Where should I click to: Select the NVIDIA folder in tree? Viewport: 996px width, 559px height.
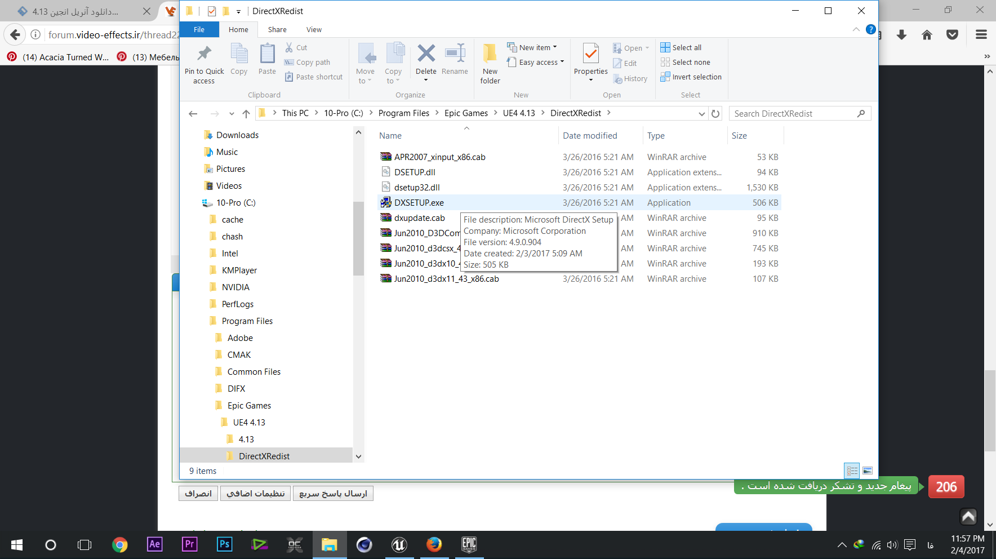click(x=235, y=287)
